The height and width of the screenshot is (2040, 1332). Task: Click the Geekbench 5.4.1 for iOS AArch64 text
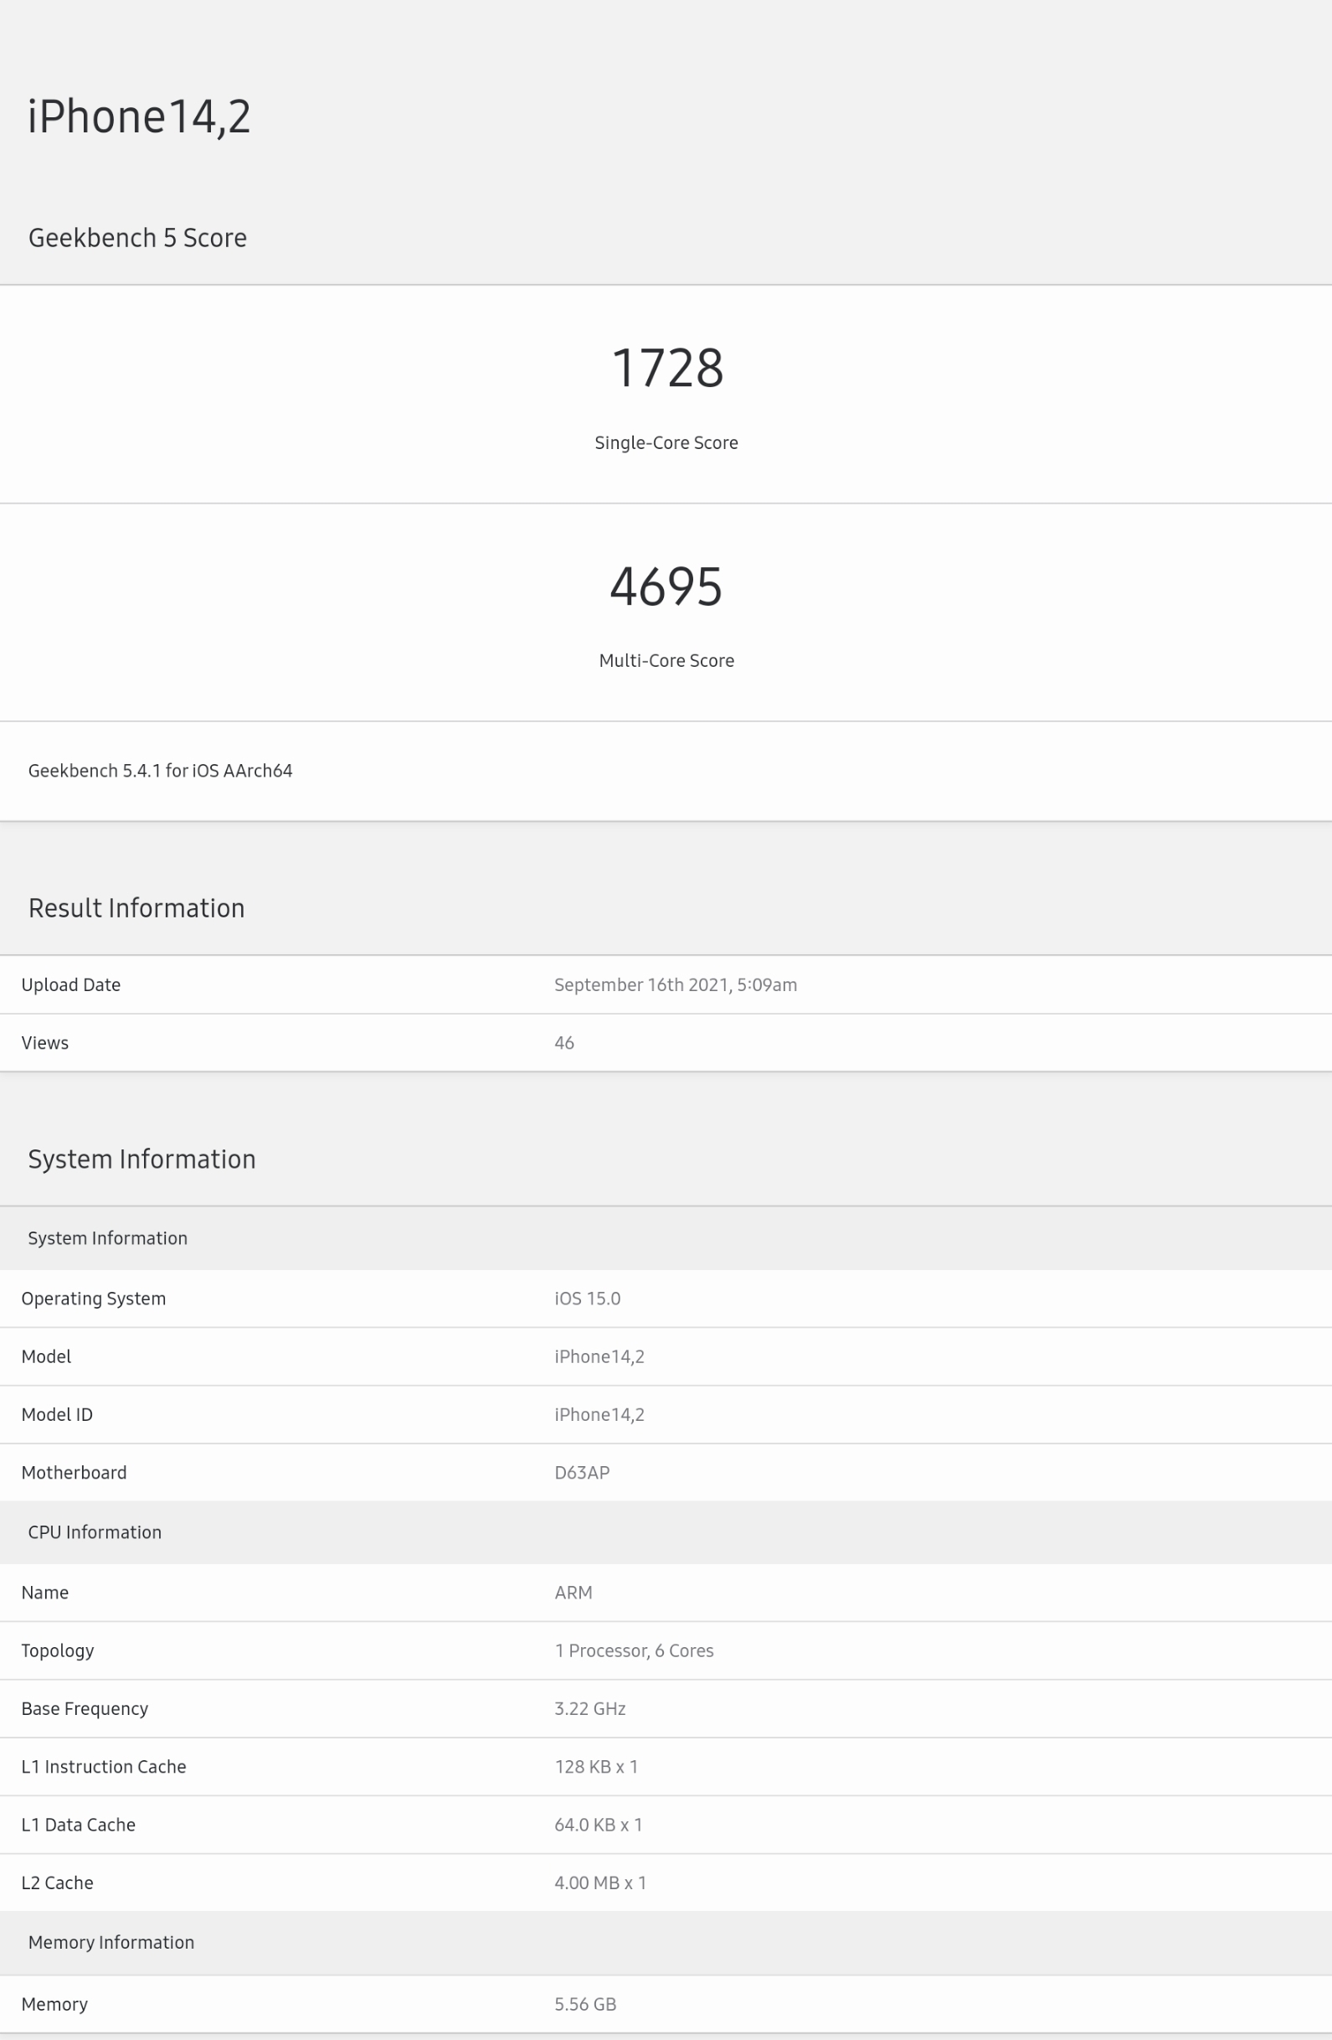[x=160, y=771]
